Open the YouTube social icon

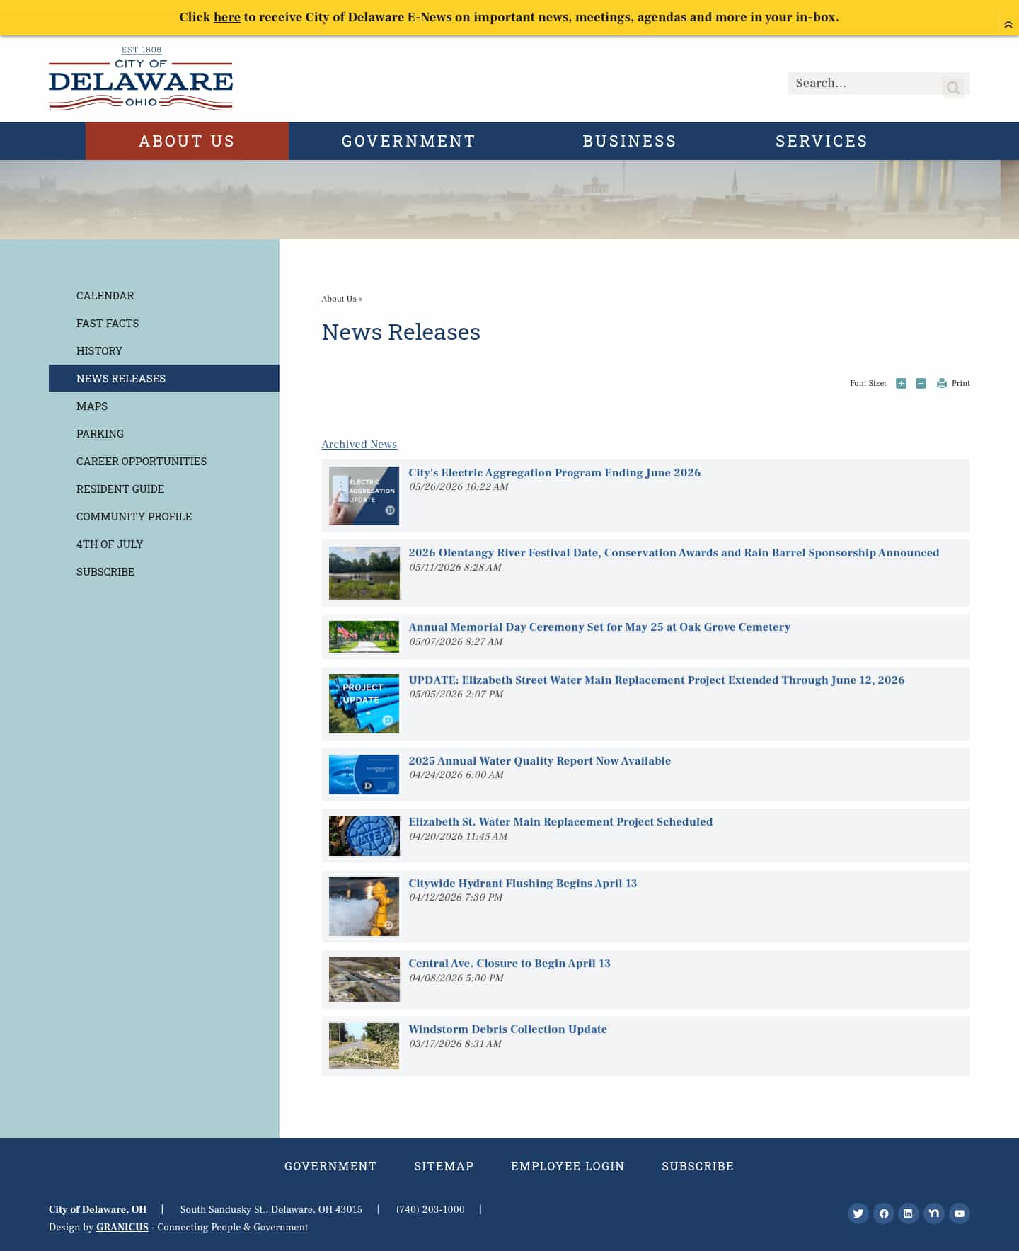click(x=960, y=1213)
